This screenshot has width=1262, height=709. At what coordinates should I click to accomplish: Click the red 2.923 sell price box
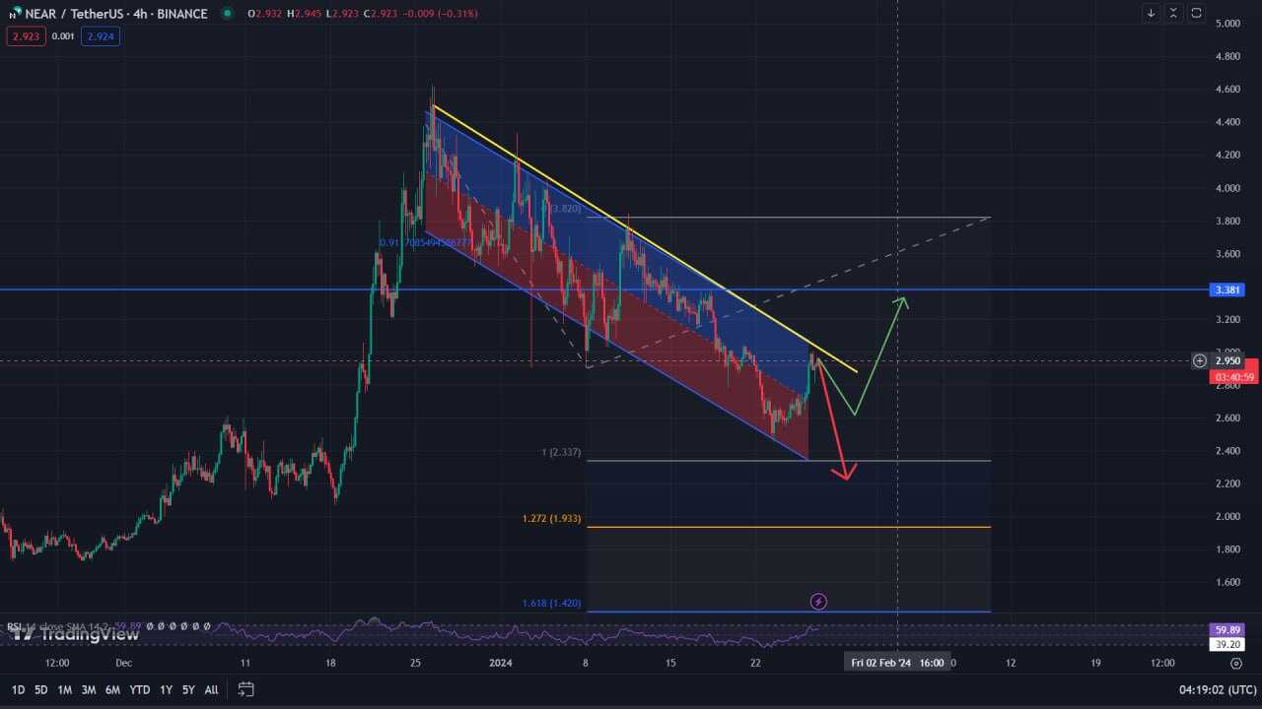[25, 35]
